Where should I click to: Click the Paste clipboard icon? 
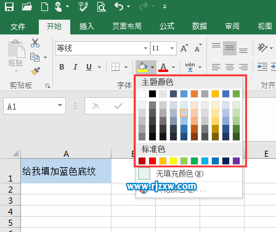[17, 49]
